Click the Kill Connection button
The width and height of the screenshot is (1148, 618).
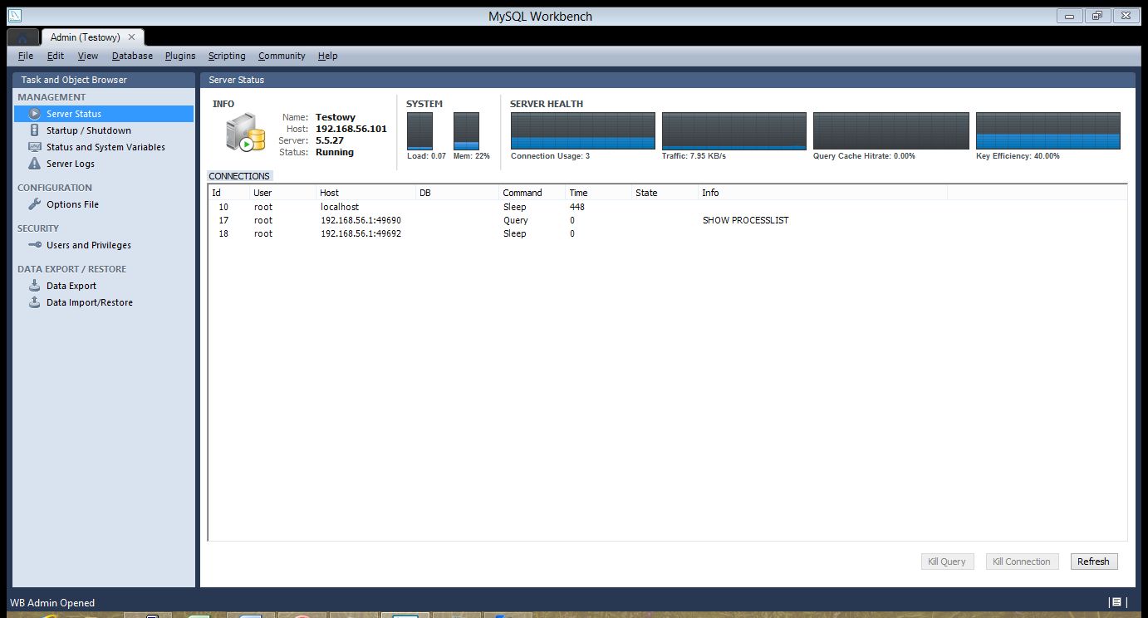1022,562
